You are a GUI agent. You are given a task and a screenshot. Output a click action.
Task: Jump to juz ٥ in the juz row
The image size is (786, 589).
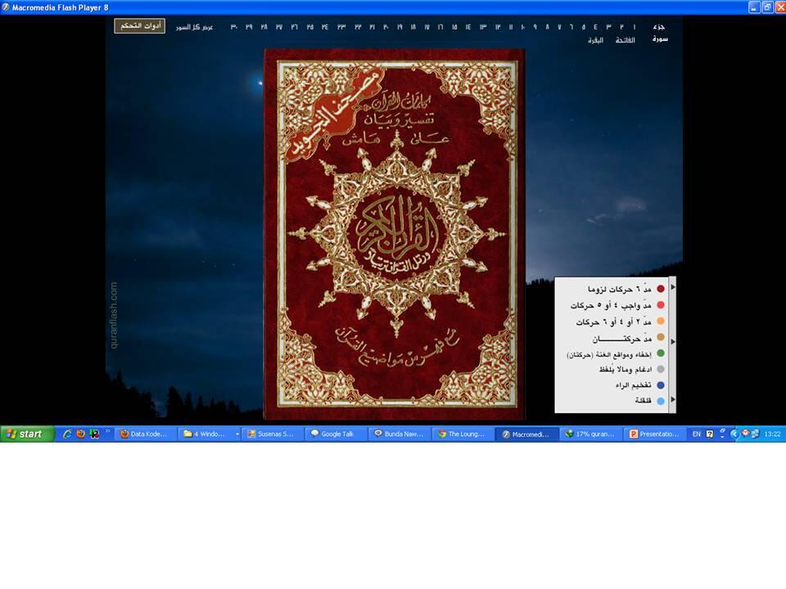click(x=584, y=27)
